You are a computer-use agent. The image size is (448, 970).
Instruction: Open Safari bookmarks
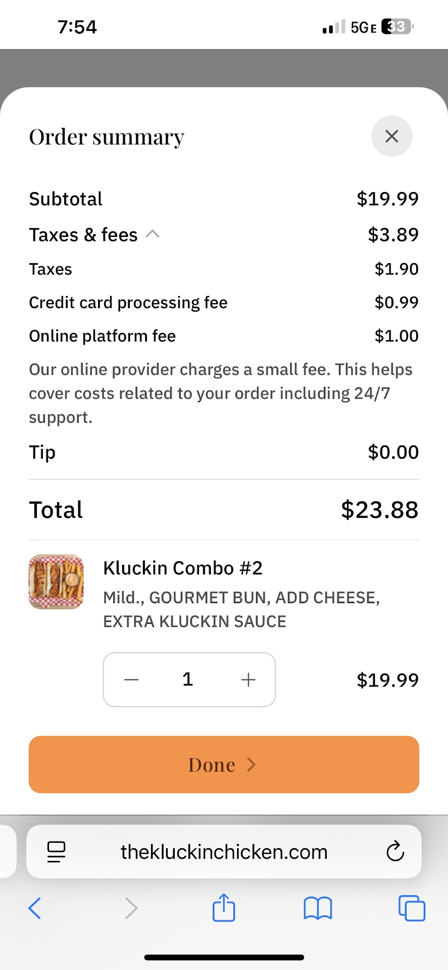point(317,908)
